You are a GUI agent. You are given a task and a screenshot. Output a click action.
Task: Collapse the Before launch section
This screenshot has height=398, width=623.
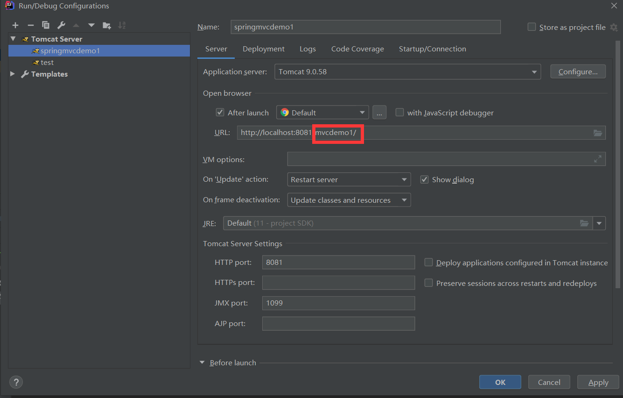[202, 362]
